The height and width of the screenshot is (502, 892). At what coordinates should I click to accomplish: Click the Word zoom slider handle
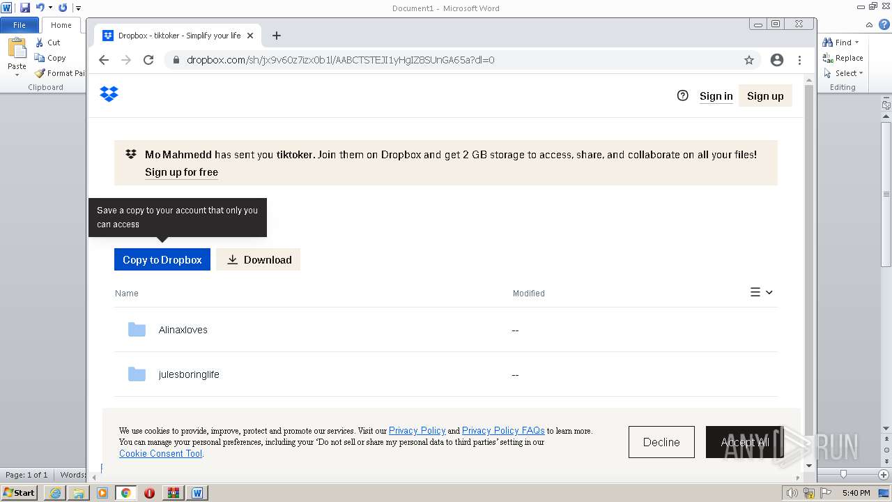[x=843, y=474]
